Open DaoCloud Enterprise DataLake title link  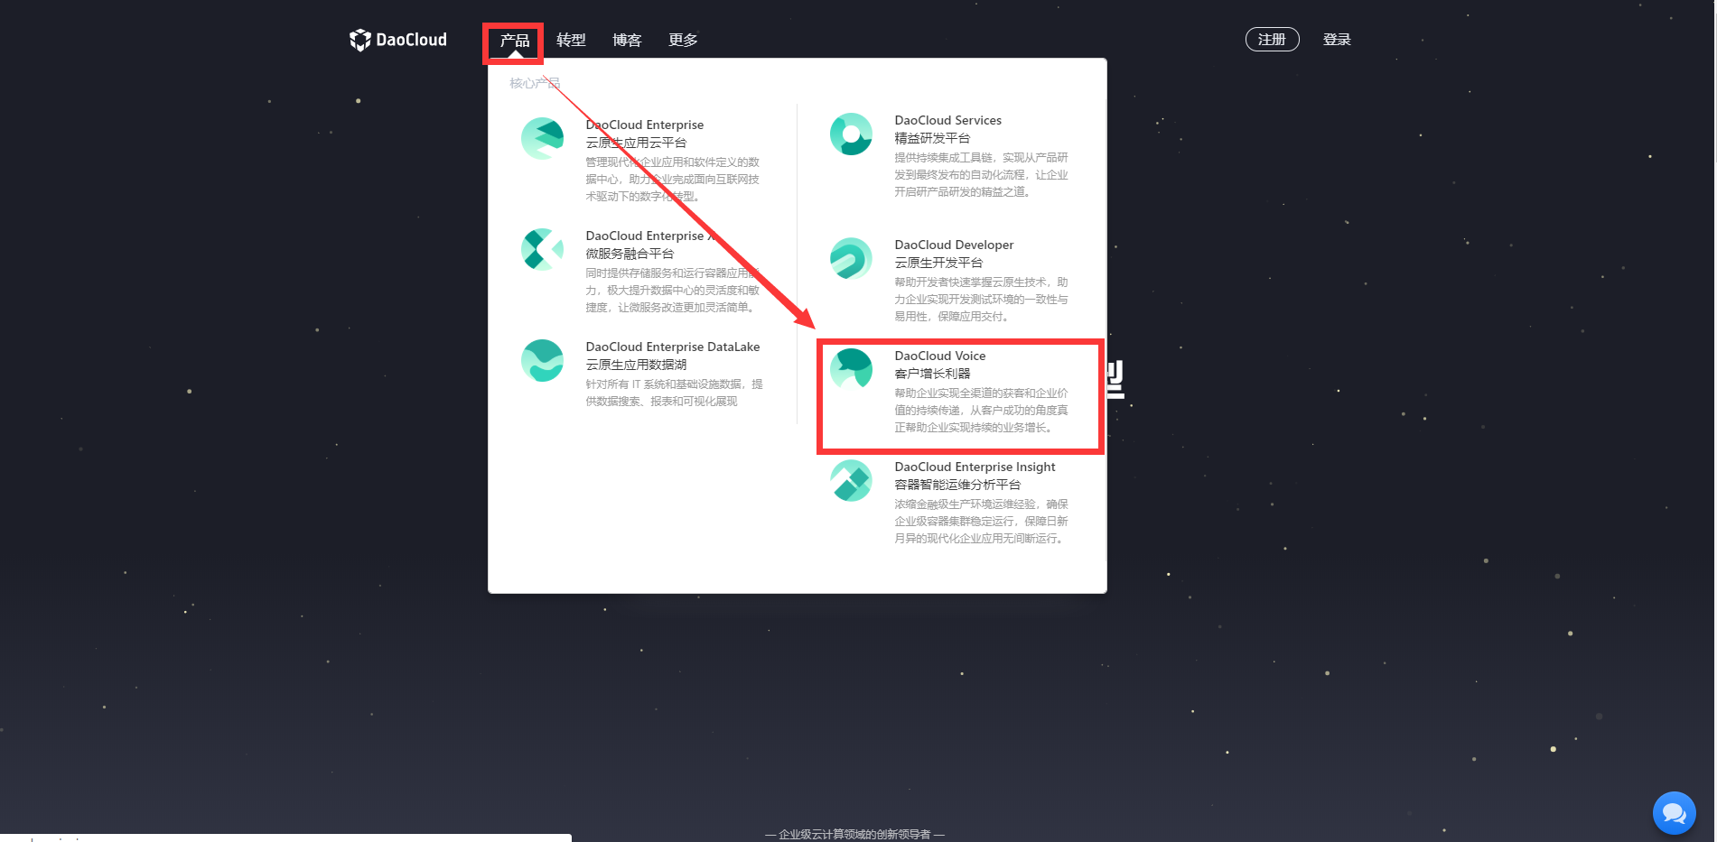673,347
